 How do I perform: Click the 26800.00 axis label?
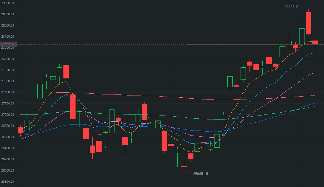tap(8, 126)
